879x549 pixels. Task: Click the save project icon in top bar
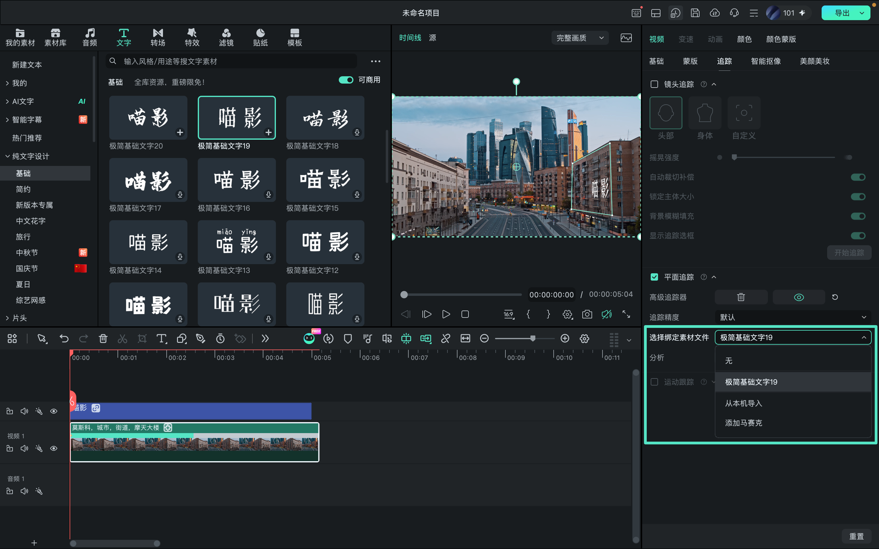695,13
